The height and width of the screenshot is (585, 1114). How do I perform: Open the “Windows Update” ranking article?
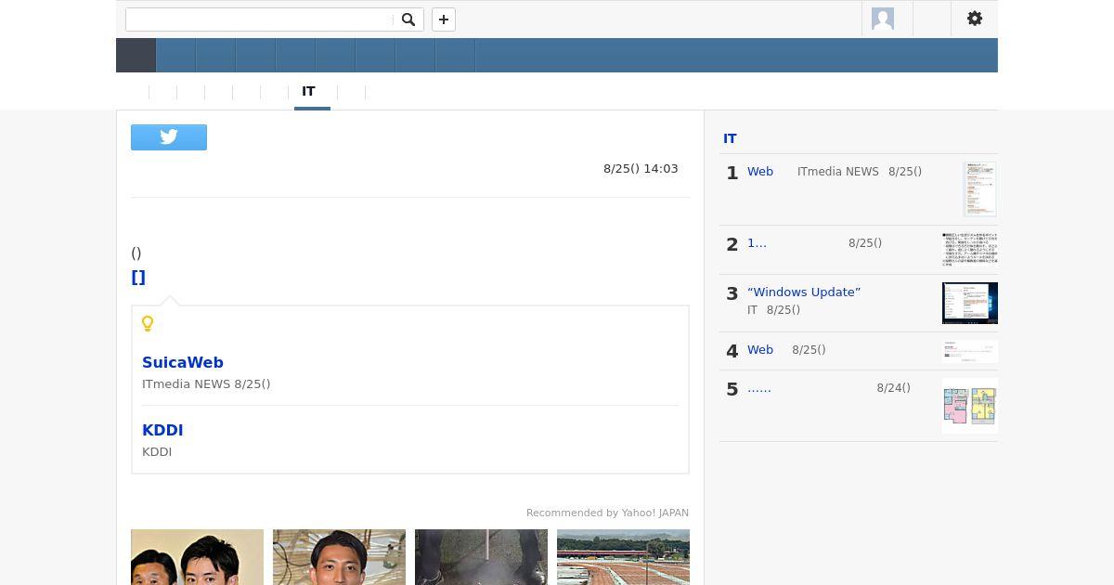coord(804,292)
